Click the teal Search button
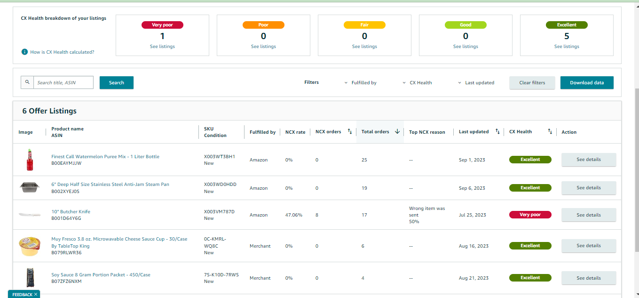 tap(117, 82)
